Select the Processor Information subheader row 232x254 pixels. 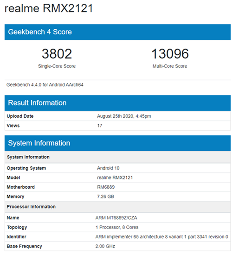117,207
